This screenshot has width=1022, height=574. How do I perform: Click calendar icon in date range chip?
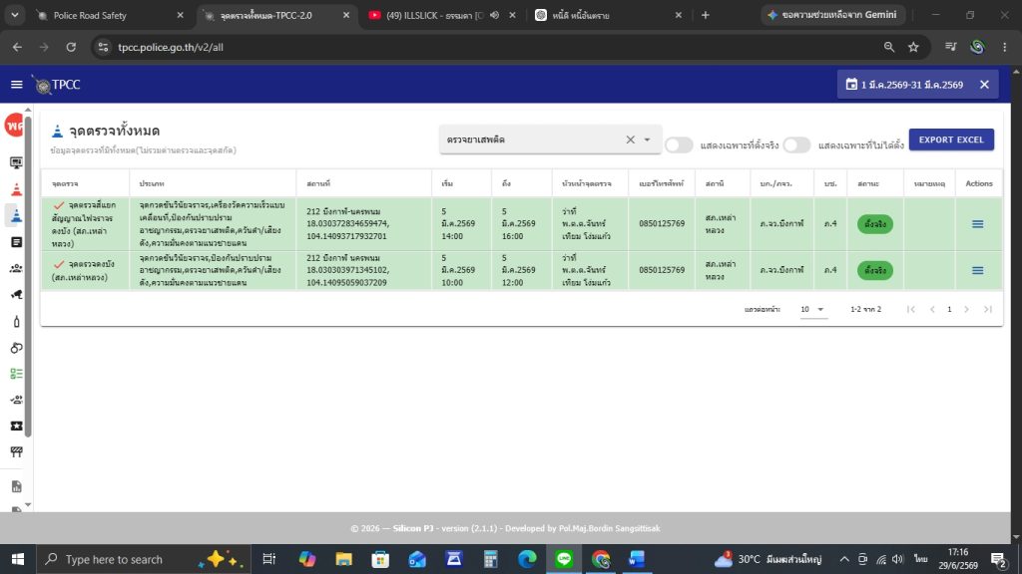pyautogui.click(x=851, y=85)
